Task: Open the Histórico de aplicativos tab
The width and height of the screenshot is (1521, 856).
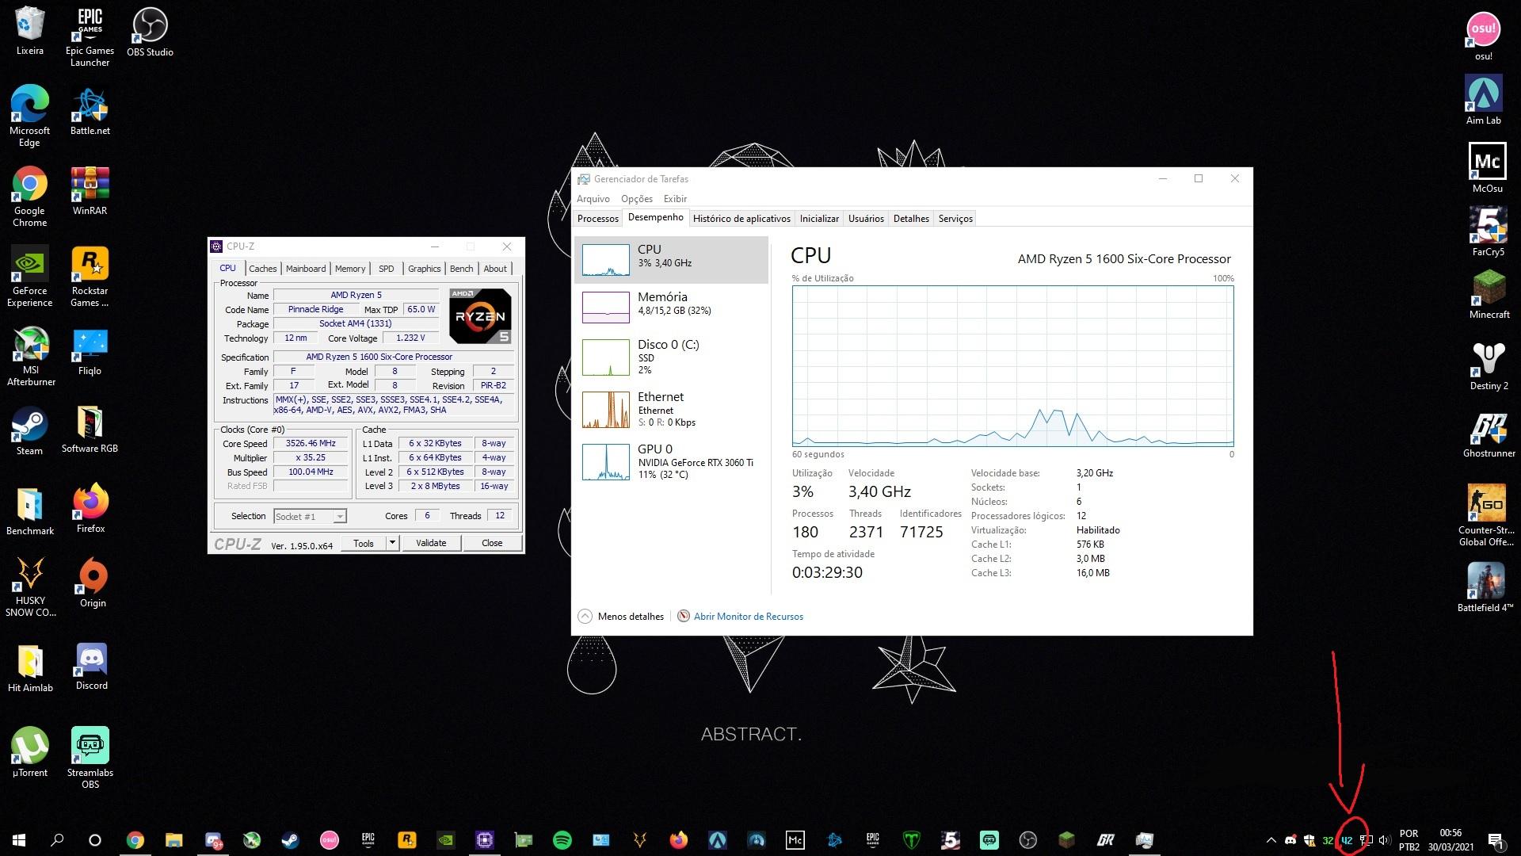Action: 741,218
